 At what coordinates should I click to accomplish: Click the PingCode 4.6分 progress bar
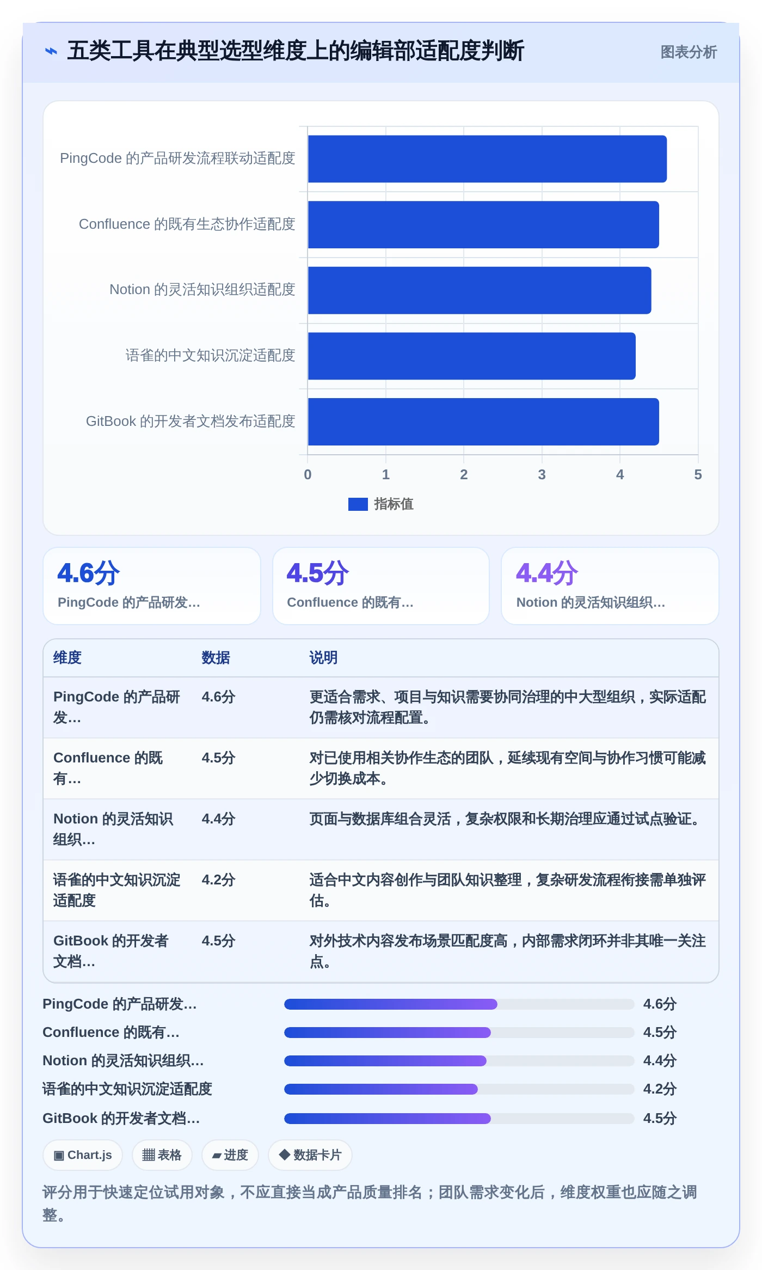pos(459,1004)
